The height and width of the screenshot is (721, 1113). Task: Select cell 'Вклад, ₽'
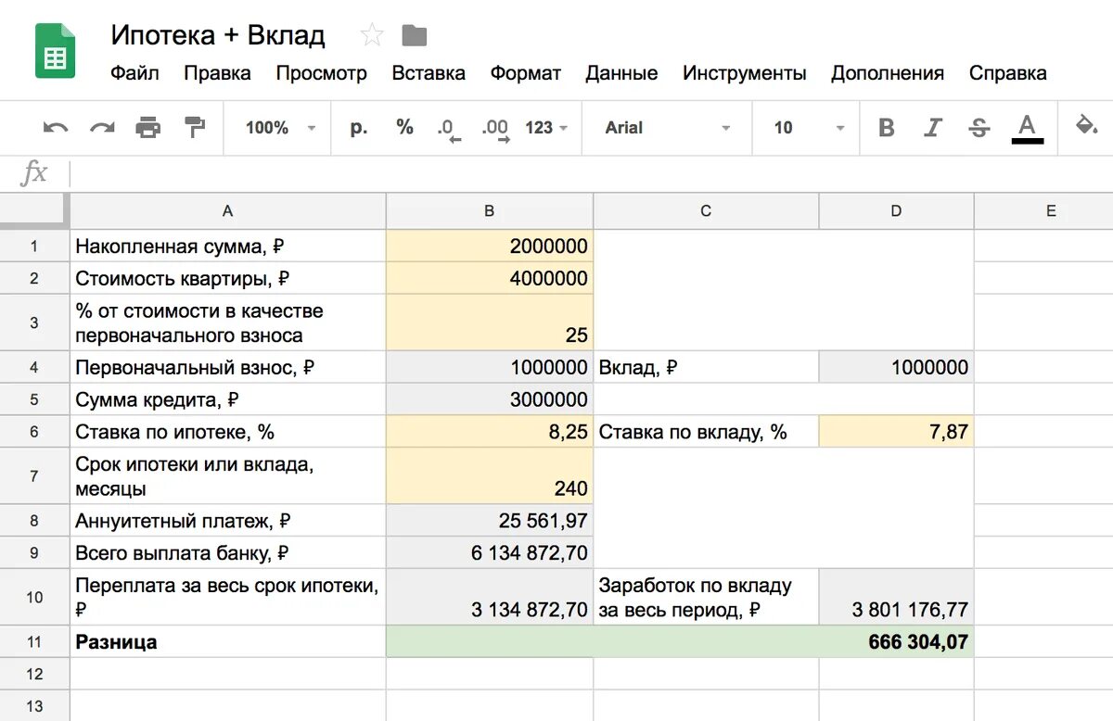point(706,367)
